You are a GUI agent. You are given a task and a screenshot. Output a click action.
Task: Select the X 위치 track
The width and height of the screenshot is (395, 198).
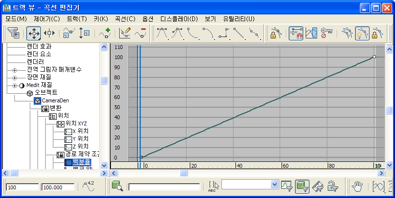[x=80, y=131]
